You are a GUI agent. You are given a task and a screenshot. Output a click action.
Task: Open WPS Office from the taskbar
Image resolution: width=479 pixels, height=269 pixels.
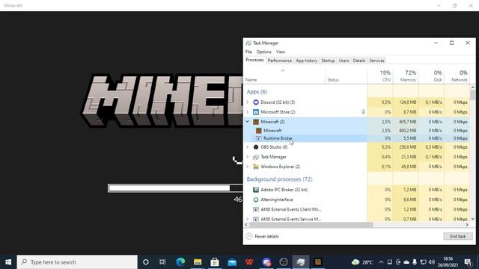tap(249, 262)
